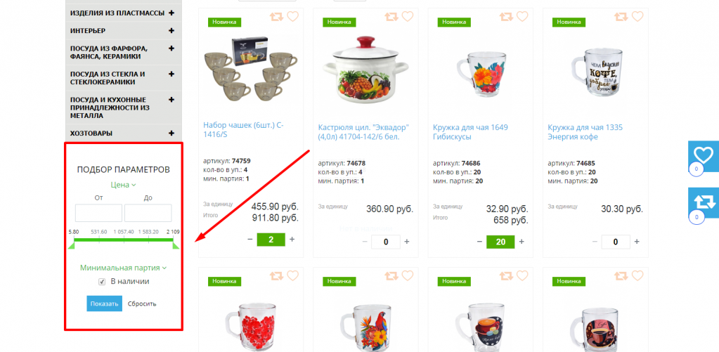
Task: Open ИЗДЕЛИЯ ИЗ ПЛАСТМАССЫ category
Action: [117, 13]
